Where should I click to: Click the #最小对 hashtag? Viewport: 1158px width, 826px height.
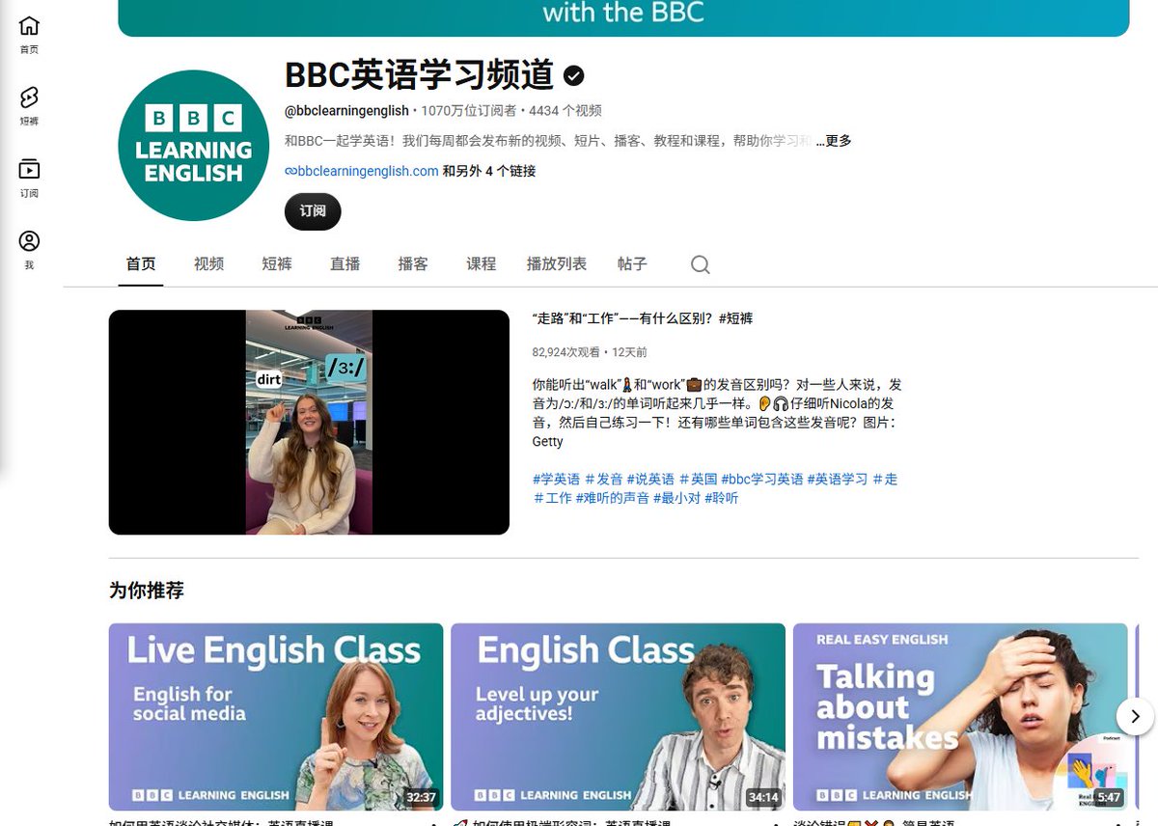[677, 498]
